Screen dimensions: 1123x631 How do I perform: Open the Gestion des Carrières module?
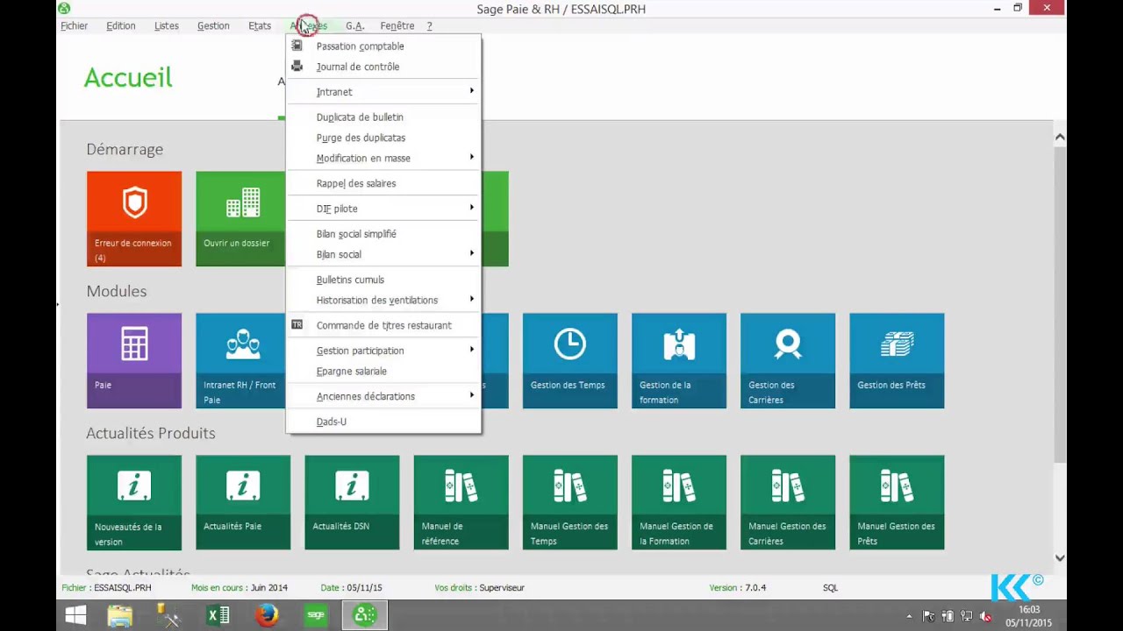(788, 361)
